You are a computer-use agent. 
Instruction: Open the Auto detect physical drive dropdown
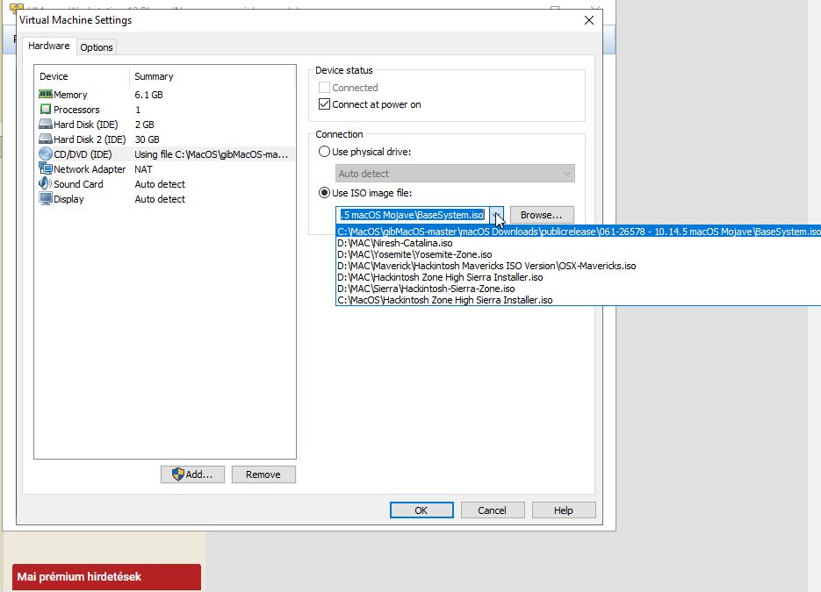[455, 174]
